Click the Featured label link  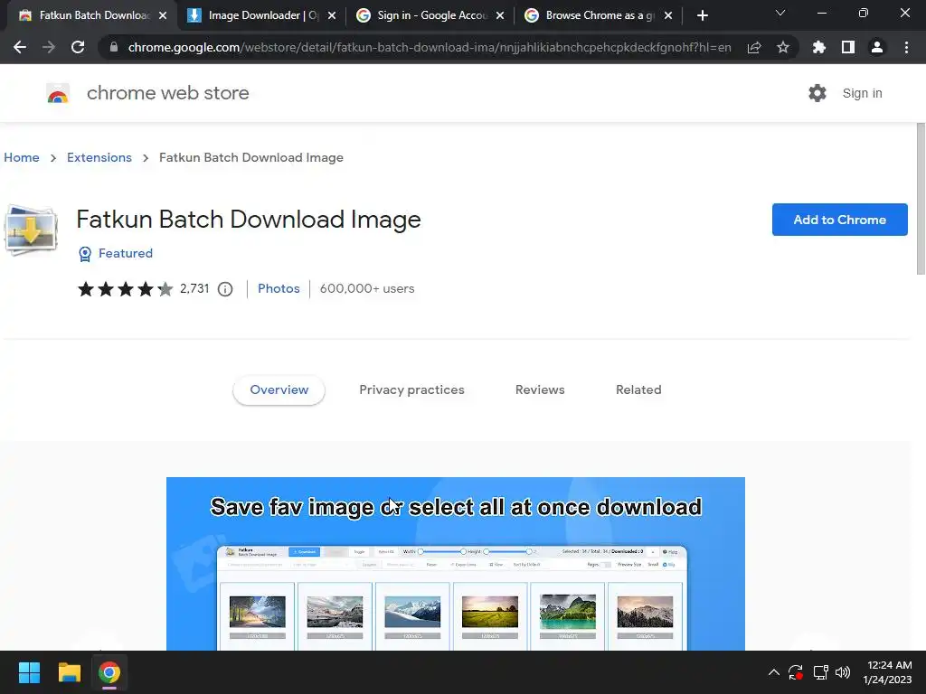125,254
